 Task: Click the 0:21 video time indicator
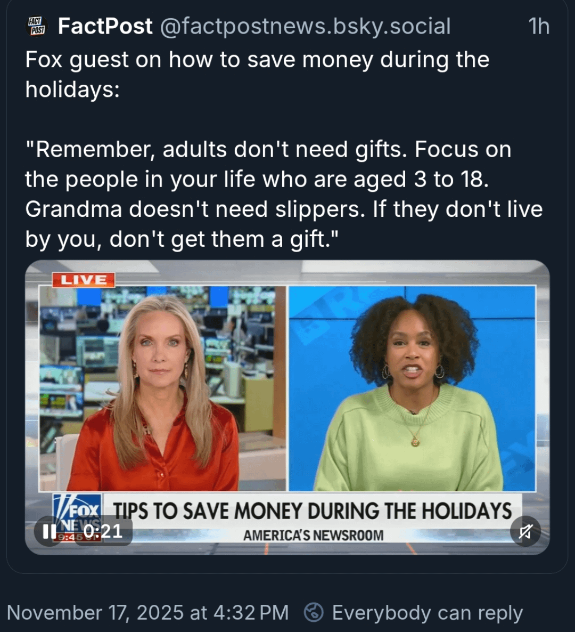(103, 531)
